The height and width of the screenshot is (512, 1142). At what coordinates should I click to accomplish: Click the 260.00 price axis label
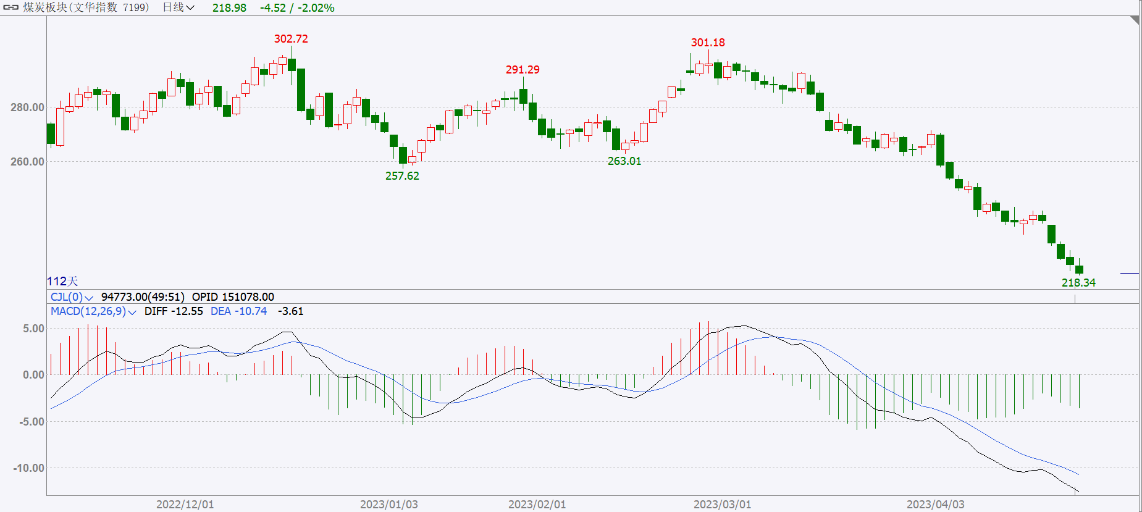(x=27, y=162)
